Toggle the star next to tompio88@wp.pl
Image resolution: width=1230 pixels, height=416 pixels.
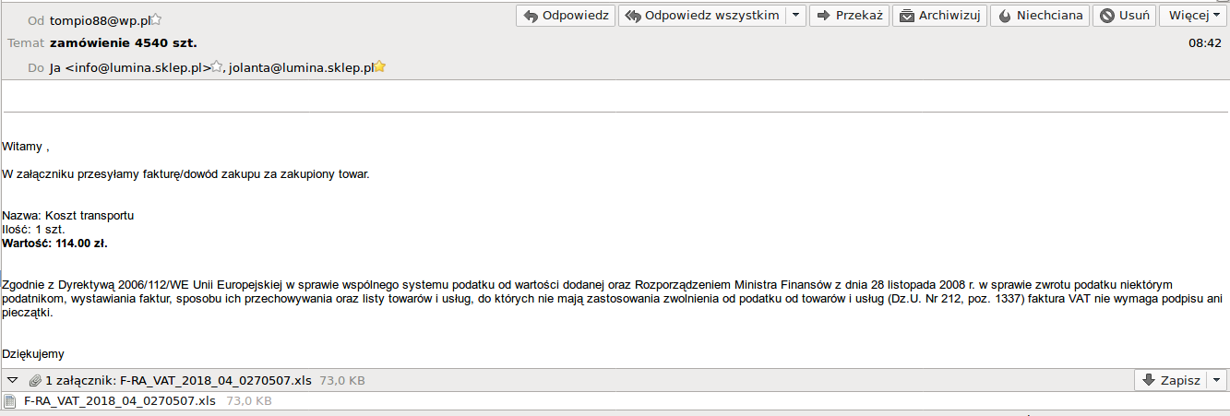coord(156,19)
